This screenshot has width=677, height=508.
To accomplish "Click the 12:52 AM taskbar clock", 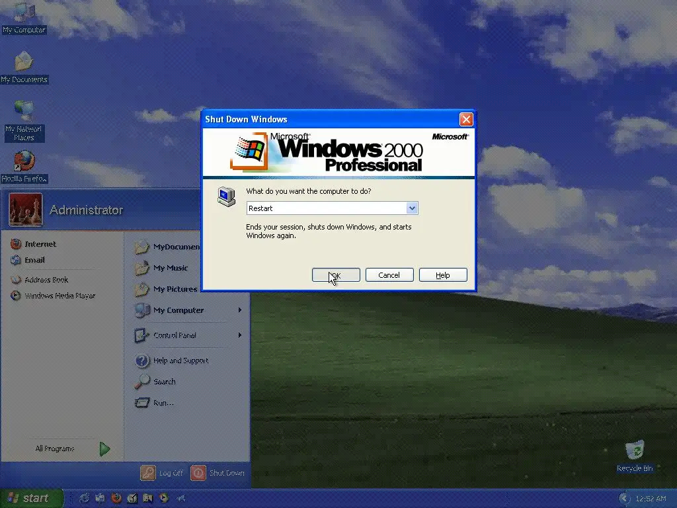I will (x=651, y=499).
